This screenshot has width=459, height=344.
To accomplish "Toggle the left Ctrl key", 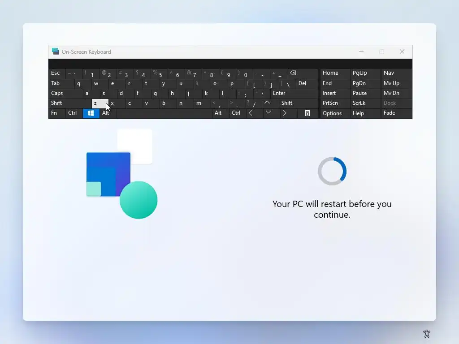I will tap(74, 113).
